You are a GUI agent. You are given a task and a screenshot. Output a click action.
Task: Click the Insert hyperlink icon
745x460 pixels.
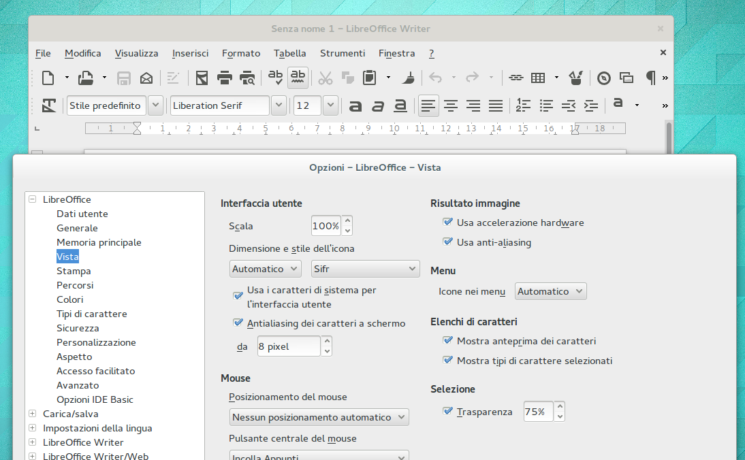click(516, 78)
